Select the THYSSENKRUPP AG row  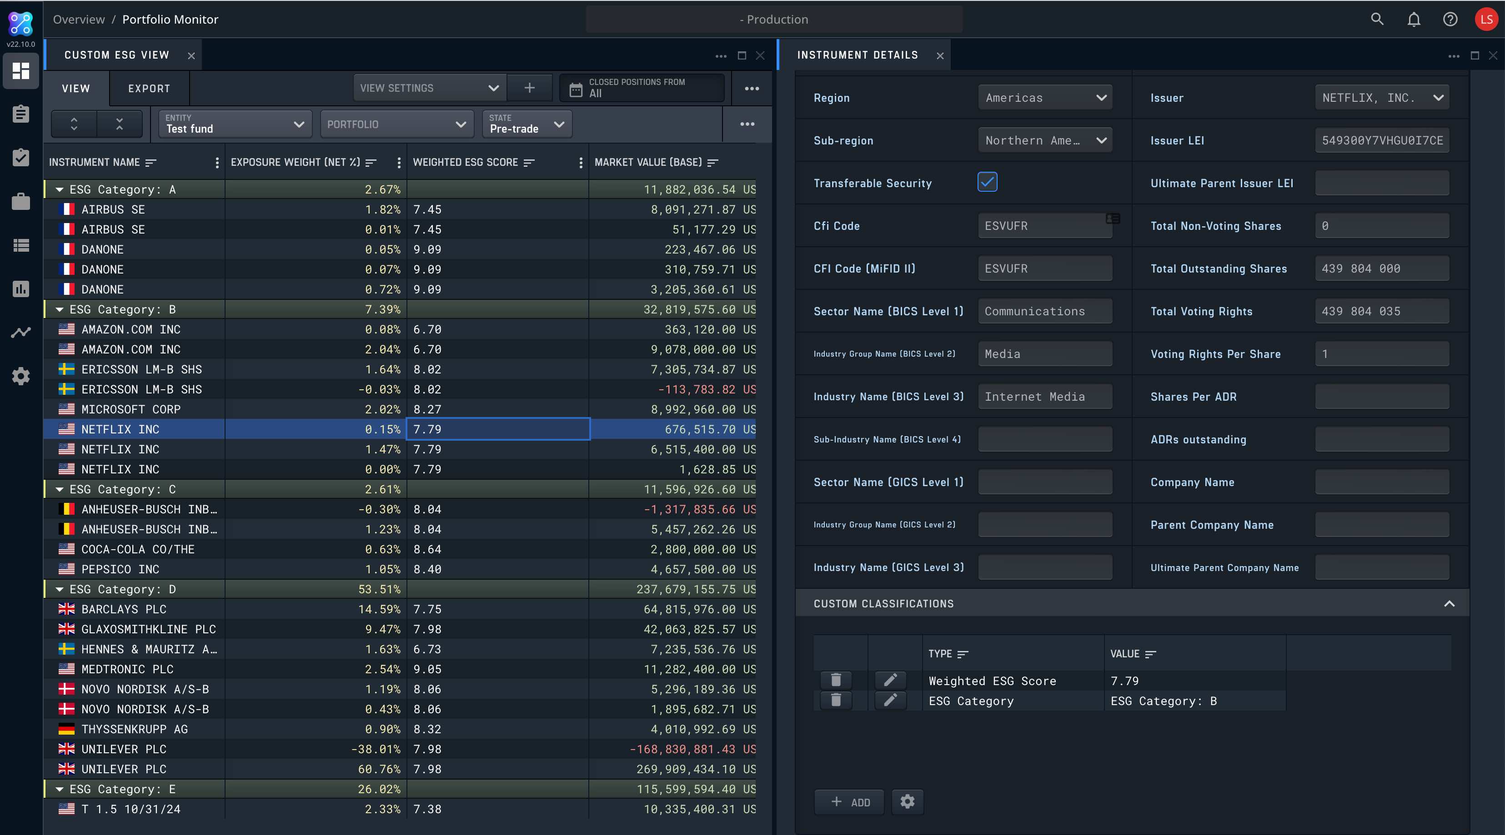coord(400,729)
